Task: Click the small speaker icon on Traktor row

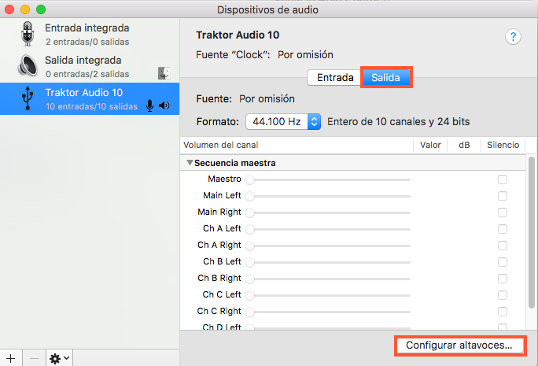Action: (164, 105)
